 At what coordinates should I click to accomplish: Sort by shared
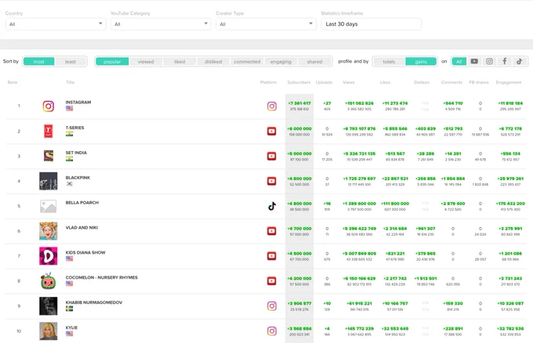pos(314,61)
